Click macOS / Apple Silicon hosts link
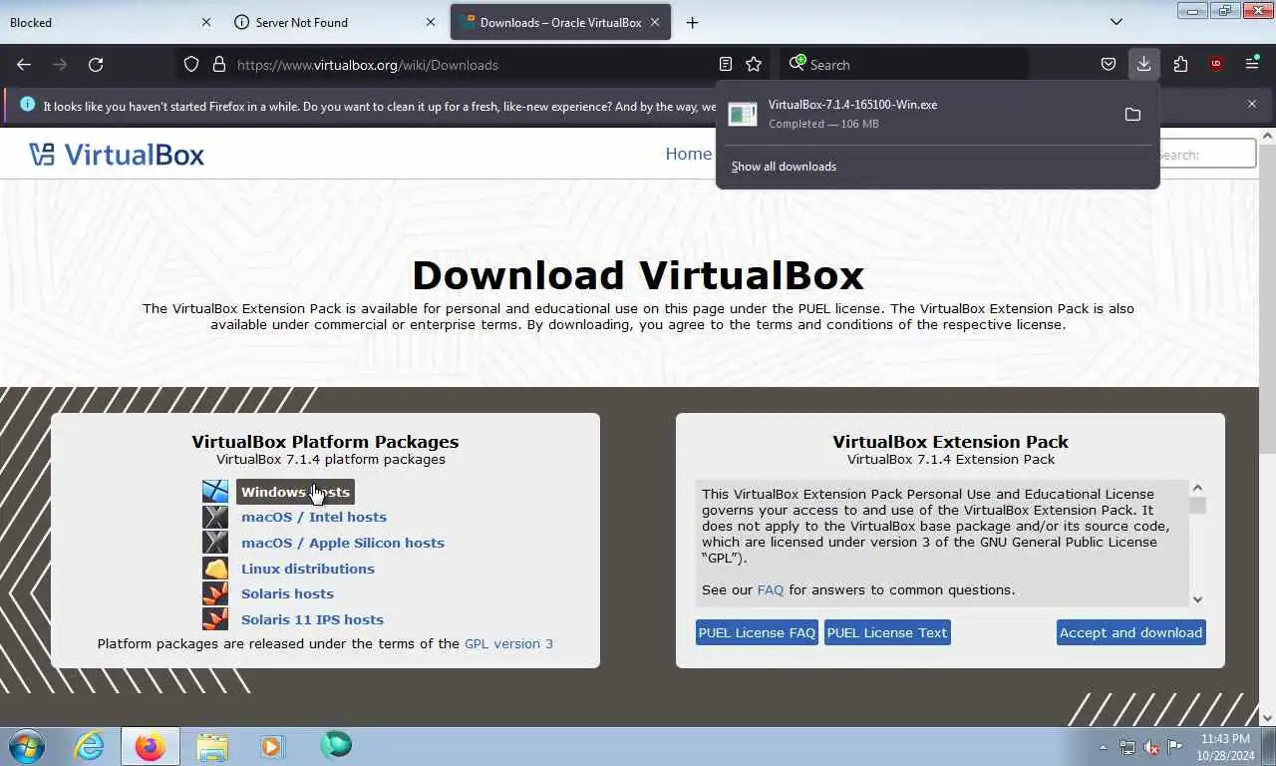 pyautogui.click(x=343, y=543)
